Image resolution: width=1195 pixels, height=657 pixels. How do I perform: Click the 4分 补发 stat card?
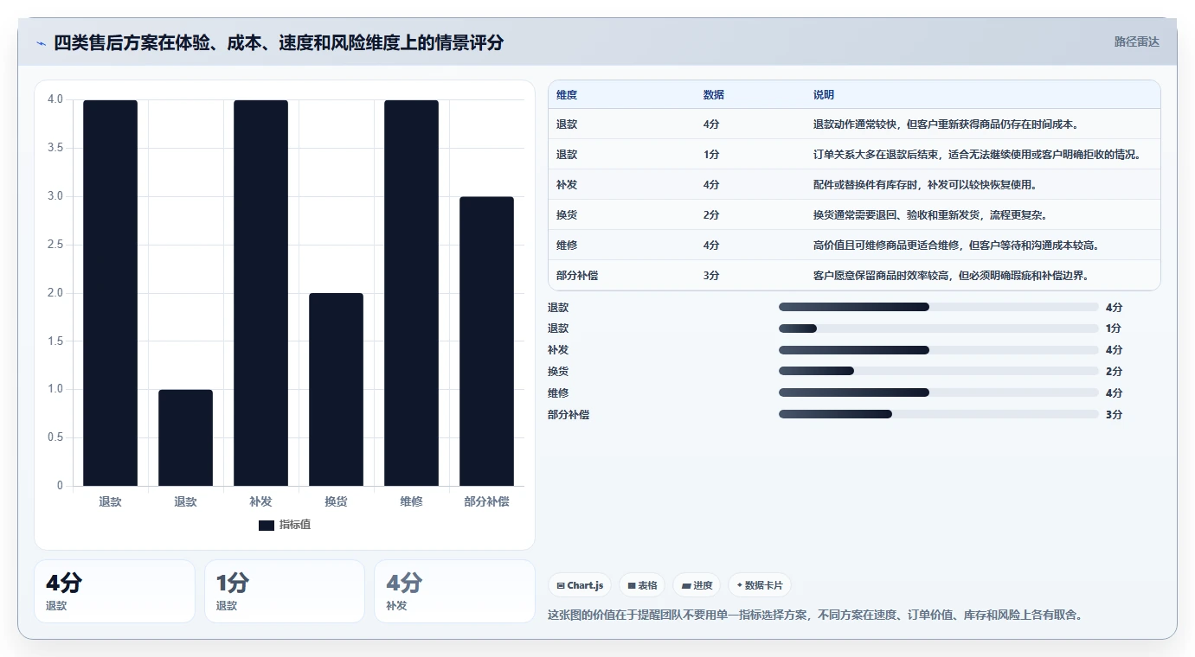point(454,591)
